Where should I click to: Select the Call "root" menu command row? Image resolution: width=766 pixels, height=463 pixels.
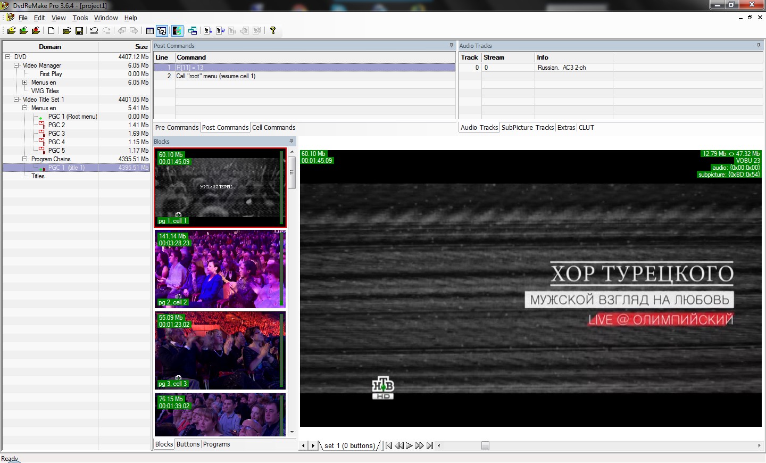(304, 76)
